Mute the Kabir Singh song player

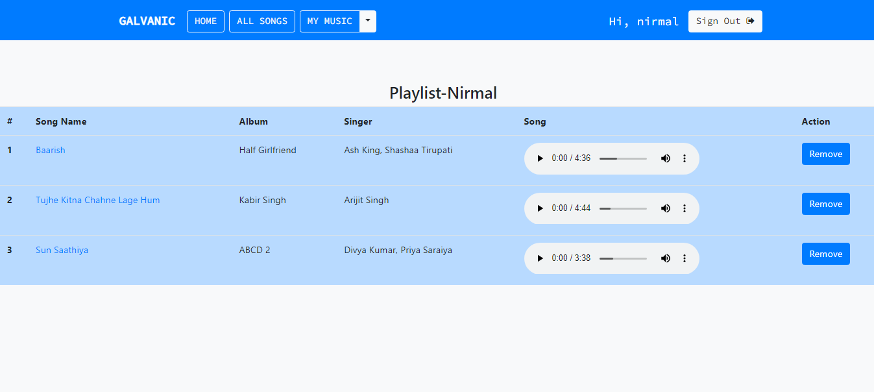666,208
